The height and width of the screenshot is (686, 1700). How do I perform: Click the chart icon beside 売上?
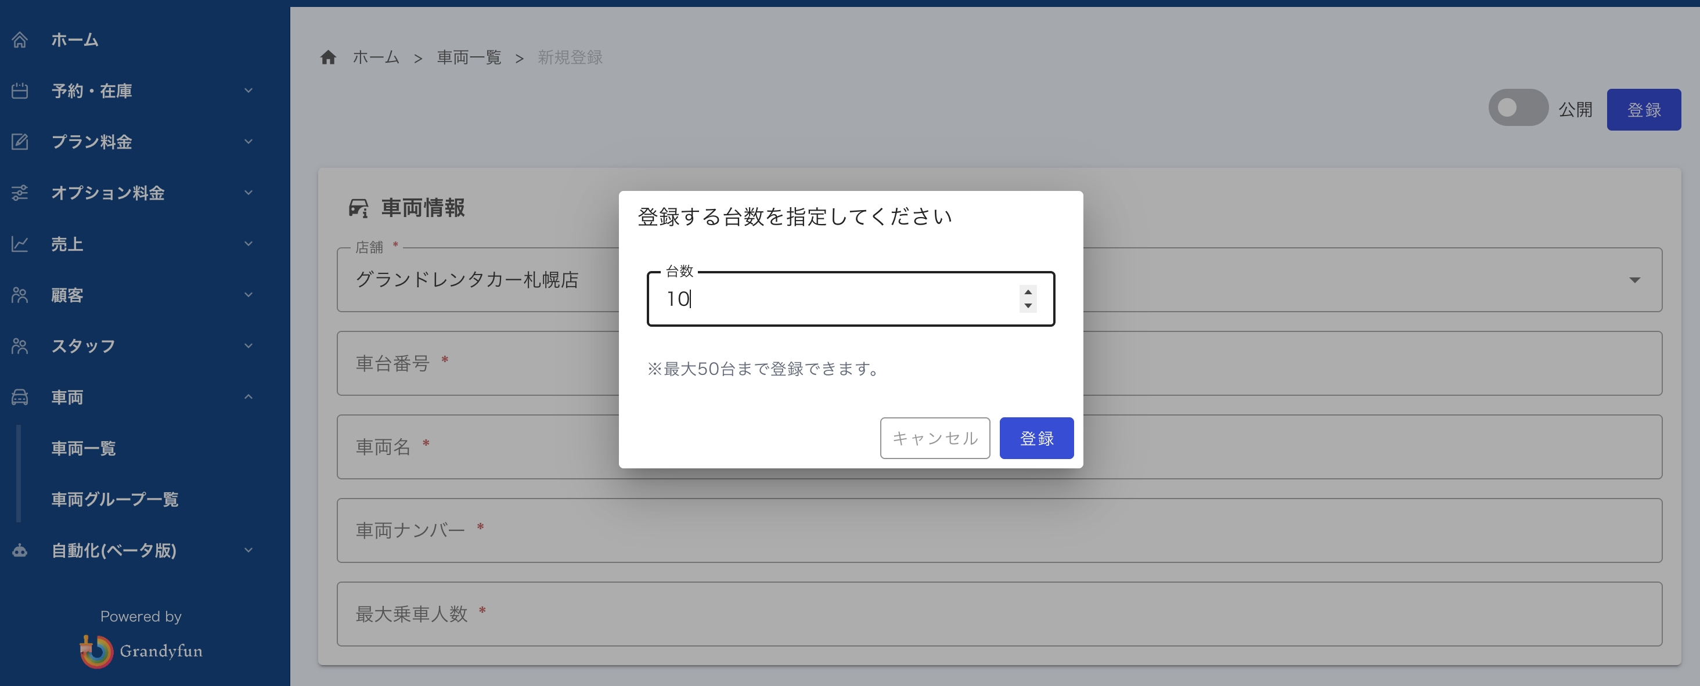tap(20, 244)
